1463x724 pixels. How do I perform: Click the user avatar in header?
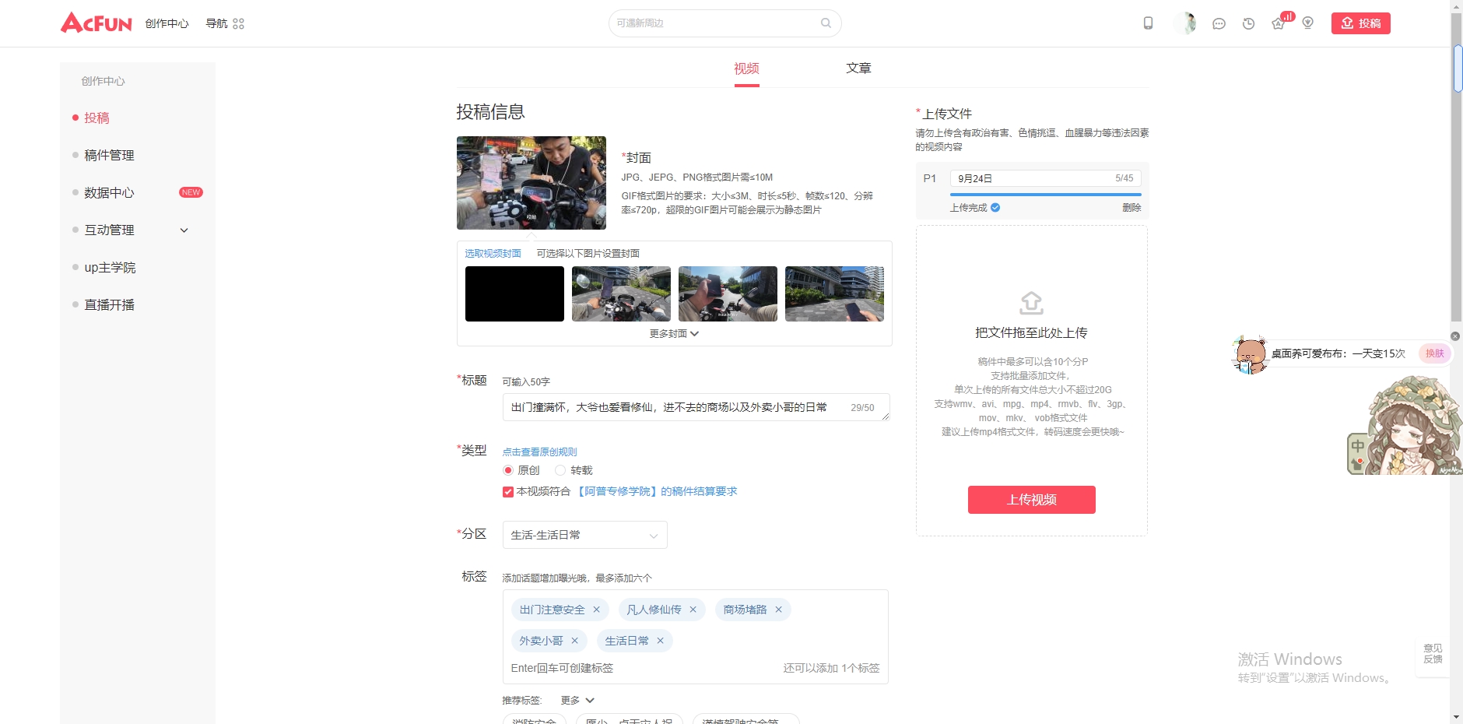1185,23
